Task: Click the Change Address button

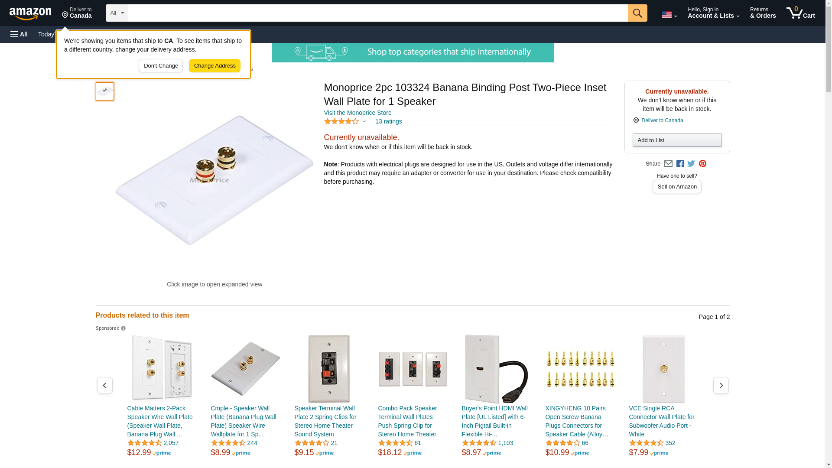Action: click(214, 66)
